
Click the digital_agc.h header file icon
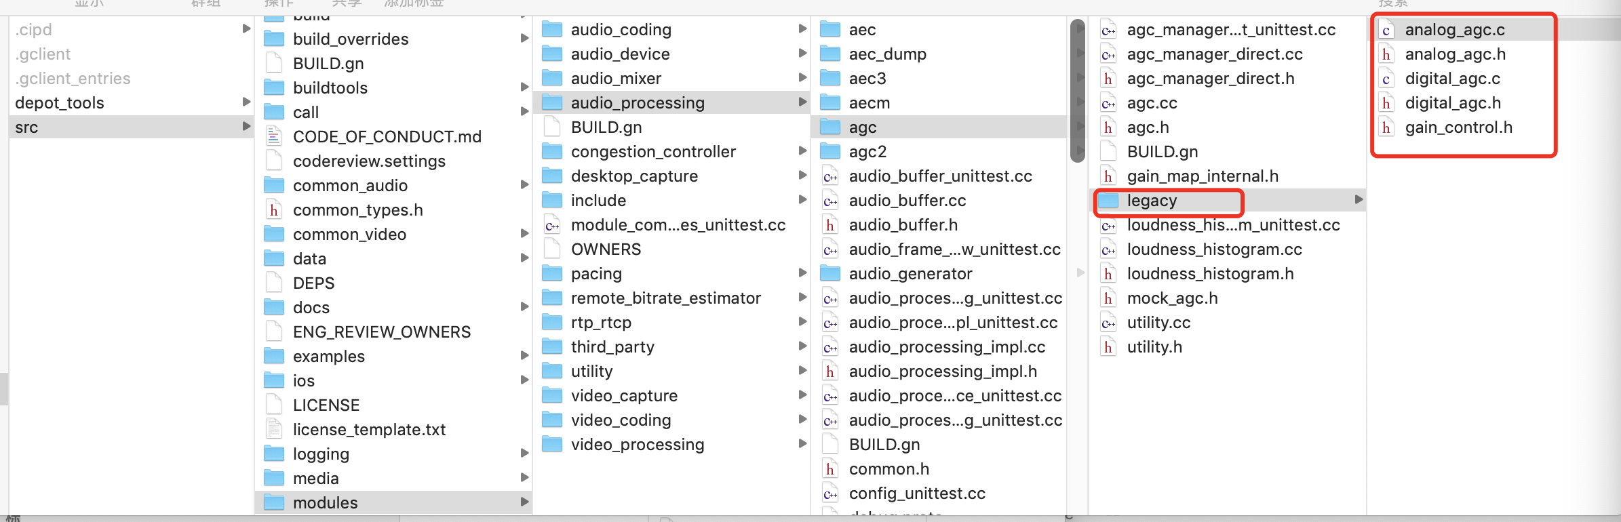pos(1386,103)
